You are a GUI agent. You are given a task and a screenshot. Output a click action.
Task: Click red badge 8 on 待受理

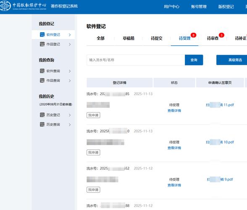[193, 35]
